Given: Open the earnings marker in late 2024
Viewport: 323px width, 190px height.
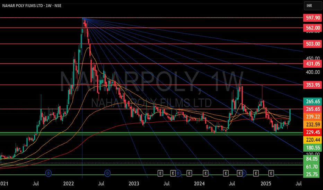Looking at the screenshot, I should click(256, 173).
